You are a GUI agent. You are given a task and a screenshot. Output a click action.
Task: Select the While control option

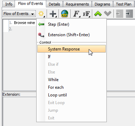pos(71,80)
